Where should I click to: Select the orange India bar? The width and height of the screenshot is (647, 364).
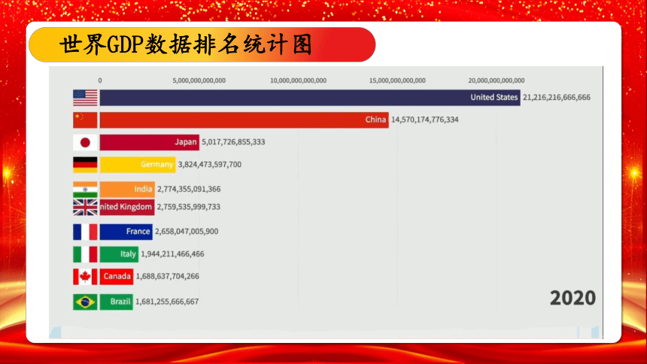(x=127, y=190)
